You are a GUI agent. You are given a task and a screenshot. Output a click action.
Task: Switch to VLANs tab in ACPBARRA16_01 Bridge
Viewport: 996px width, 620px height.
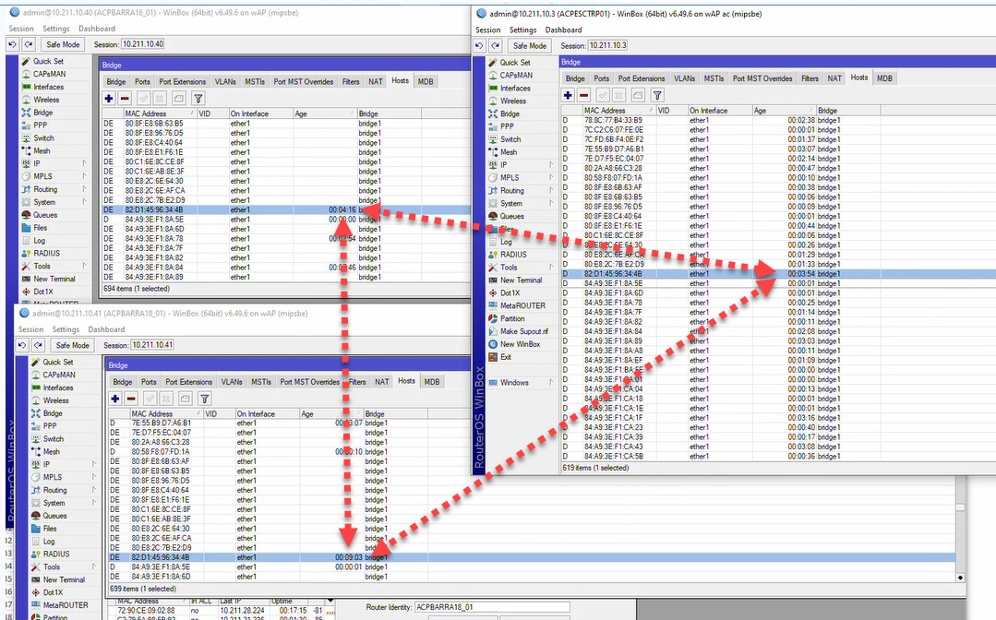coord(225,82)
